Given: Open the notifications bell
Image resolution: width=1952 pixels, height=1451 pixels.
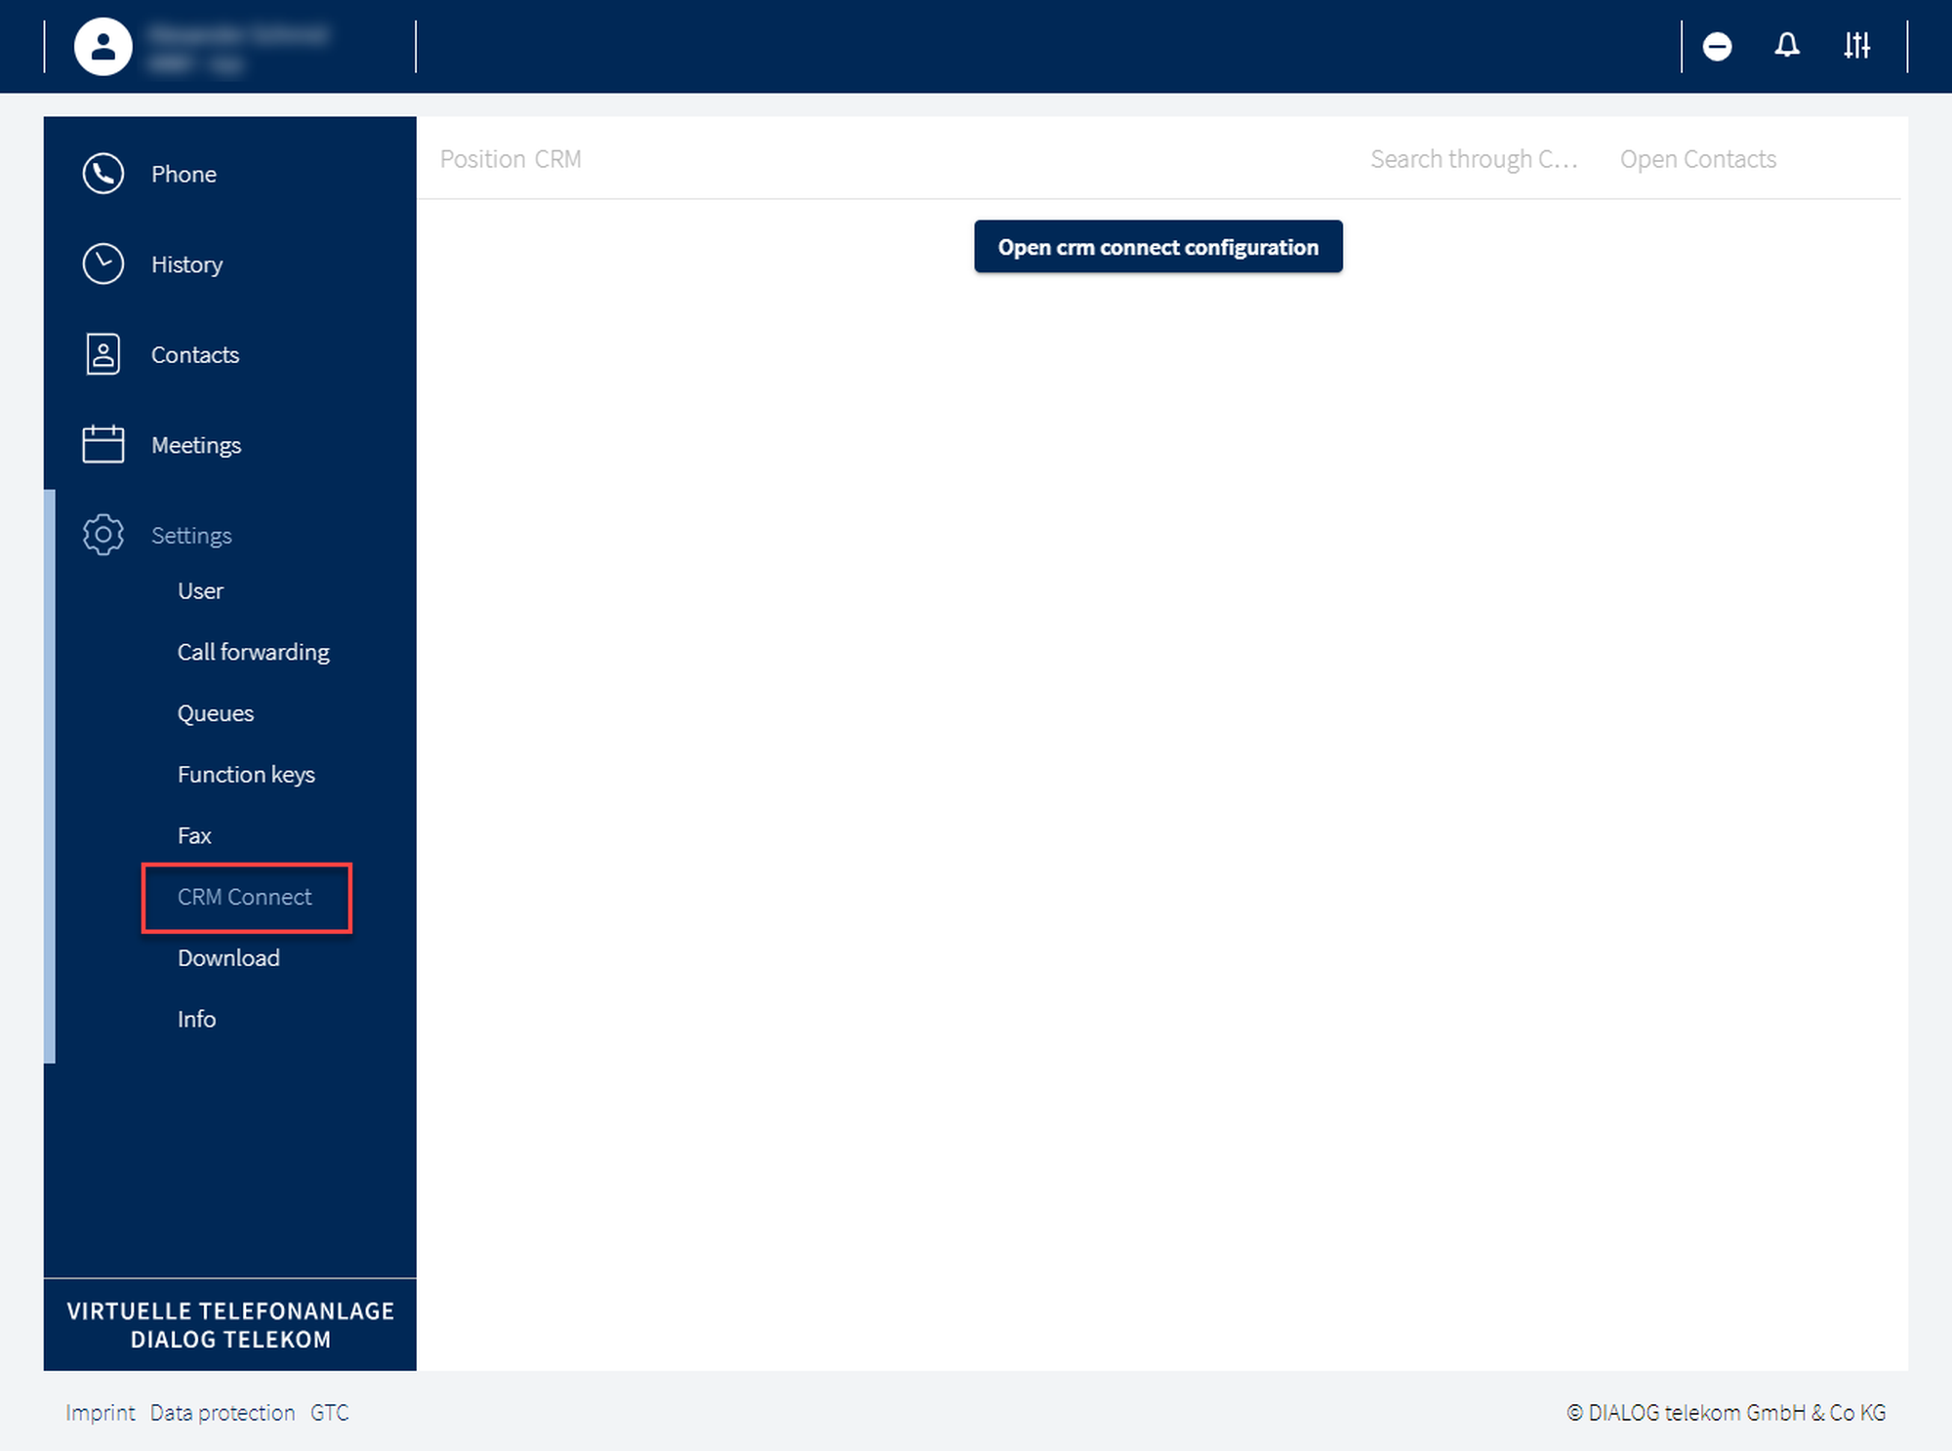Looking at the screenshot, I should [1786, 46].
